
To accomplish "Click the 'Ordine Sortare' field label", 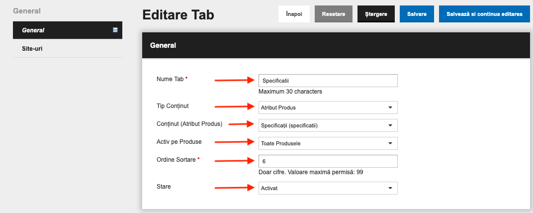I will [x=176, y=160].
